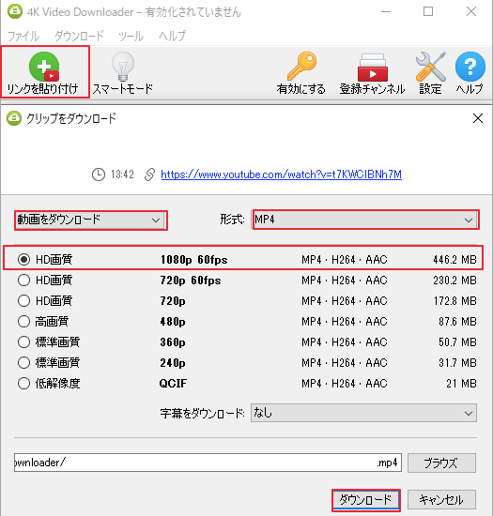Screen dimensions: 493x516
Task: Select the QCIF 低解像度 option
Action: pyautogui.click(x=23, y=384)
